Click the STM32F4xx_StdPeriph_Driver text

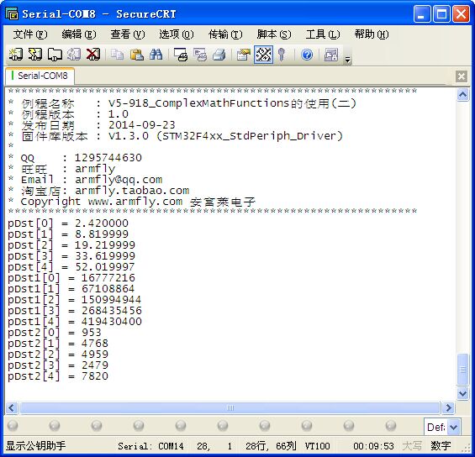point(250,136)
